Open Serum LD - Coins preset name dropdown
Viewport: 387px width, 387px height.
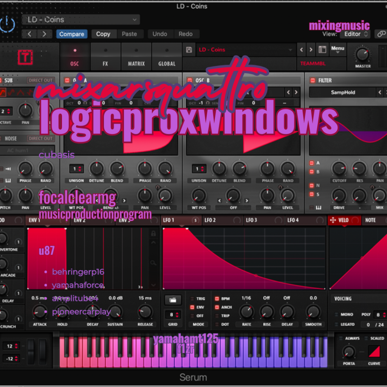click(246, 50)
